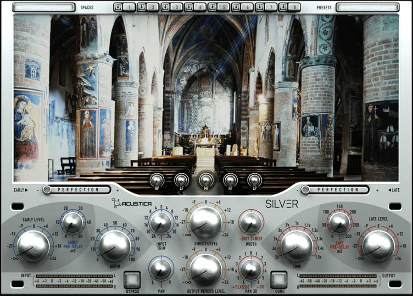413x296 pixels.
Task: Click the Late Pre-Delay knob
Action: point(340,223)
